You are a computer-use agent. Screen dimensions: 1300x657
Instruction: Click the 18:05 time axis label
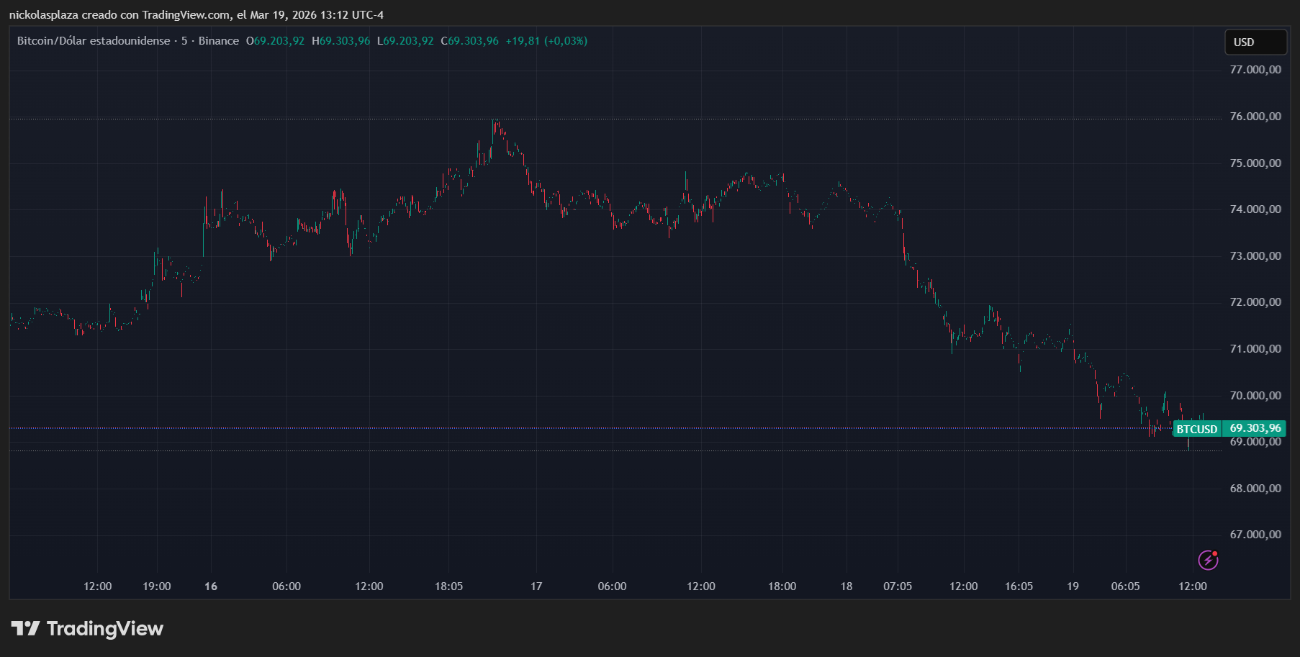(x=448, y=586)
